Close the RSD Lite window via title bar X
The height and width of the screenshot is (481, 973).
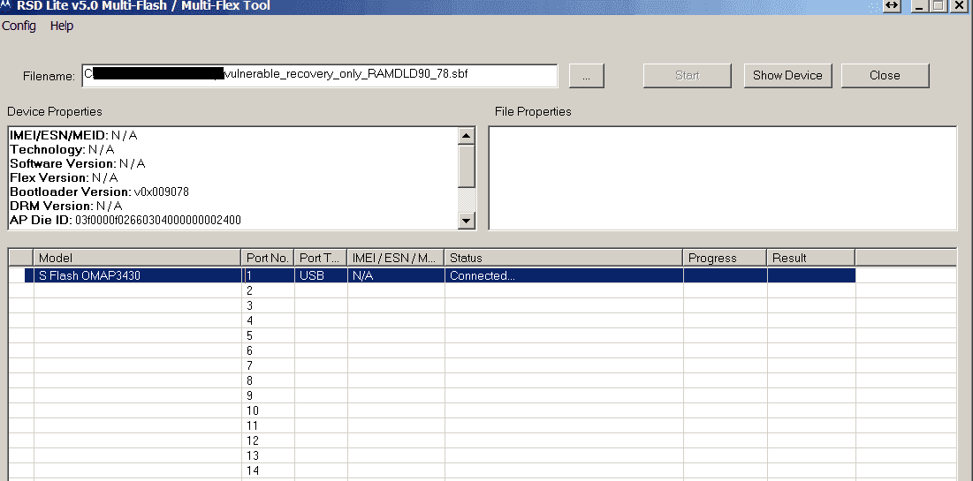coord(960,5)
